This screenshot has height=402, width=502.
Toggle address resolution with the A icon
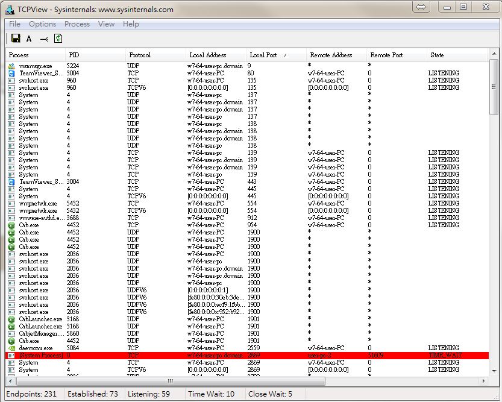[x=29, y=39]
